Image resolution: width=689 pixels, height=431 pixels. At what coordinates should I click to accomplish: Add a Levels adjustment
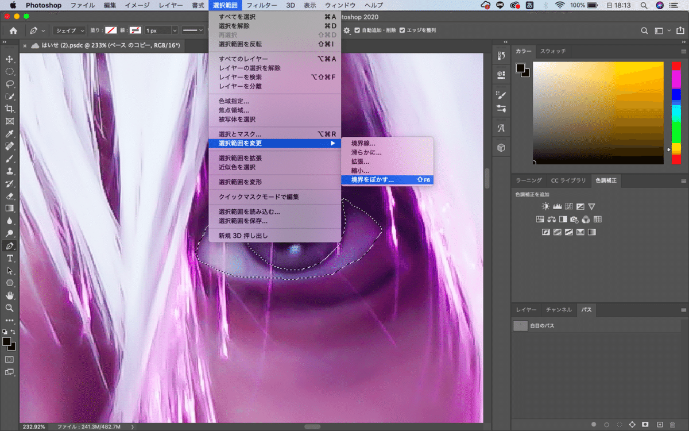coord(557,206)
